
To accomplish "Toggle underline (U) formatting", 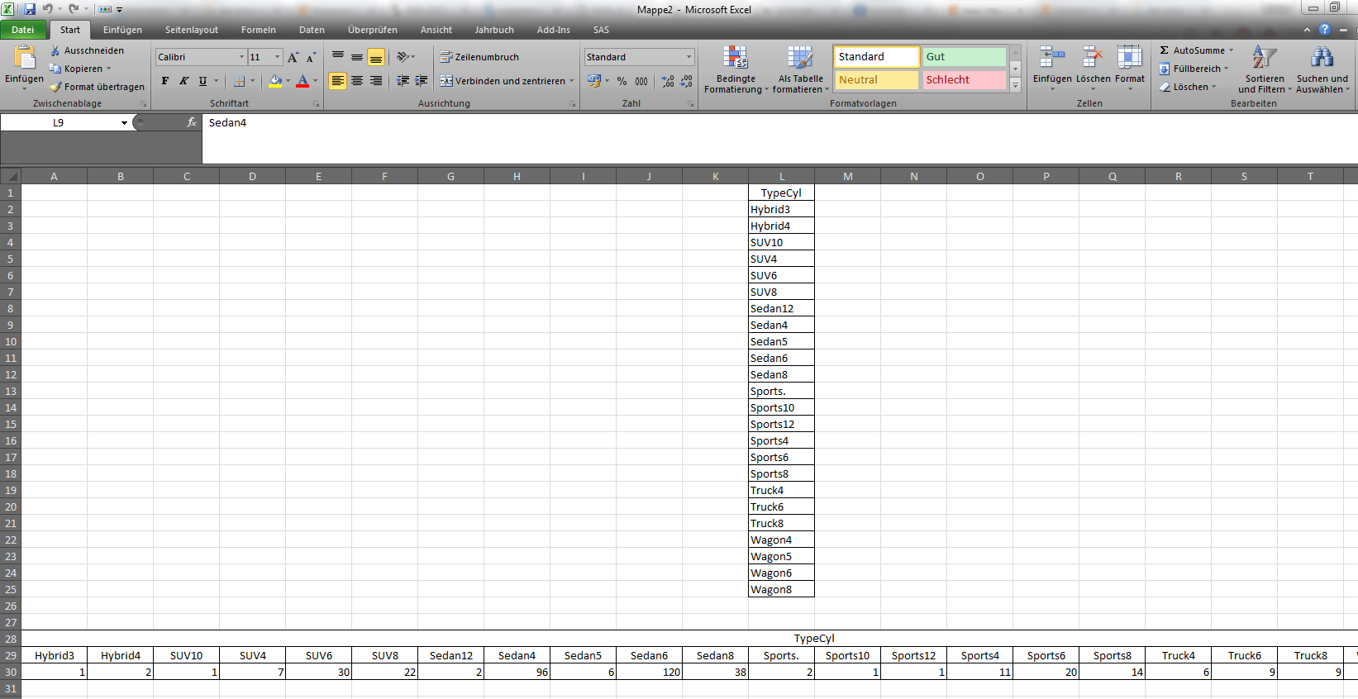I will click(203, 81).
